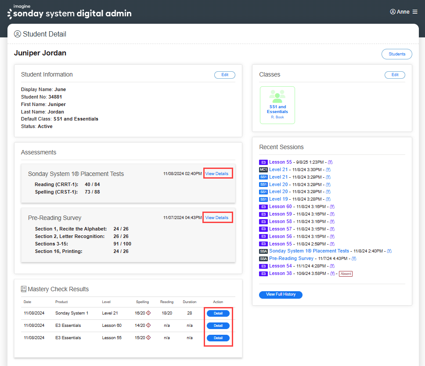Open the hamburger menu next to Anne
The width and height of the screenshot is (425, 366).
point(415,12)
